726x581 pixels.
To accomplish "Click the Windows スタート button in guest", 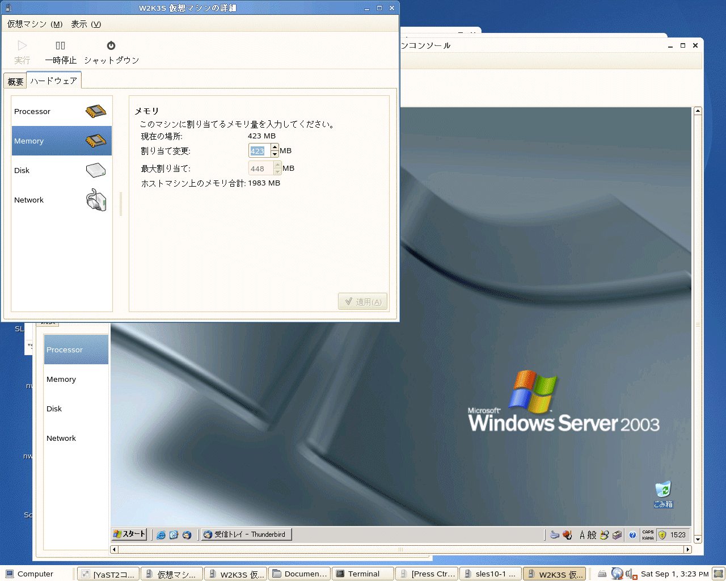I will [130, 534].
